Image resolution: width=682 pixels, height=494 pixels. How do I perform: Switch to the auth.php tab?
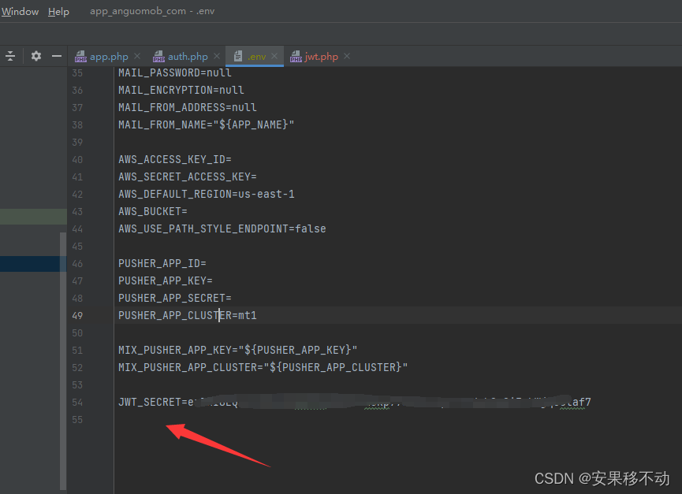pos(187,56)
